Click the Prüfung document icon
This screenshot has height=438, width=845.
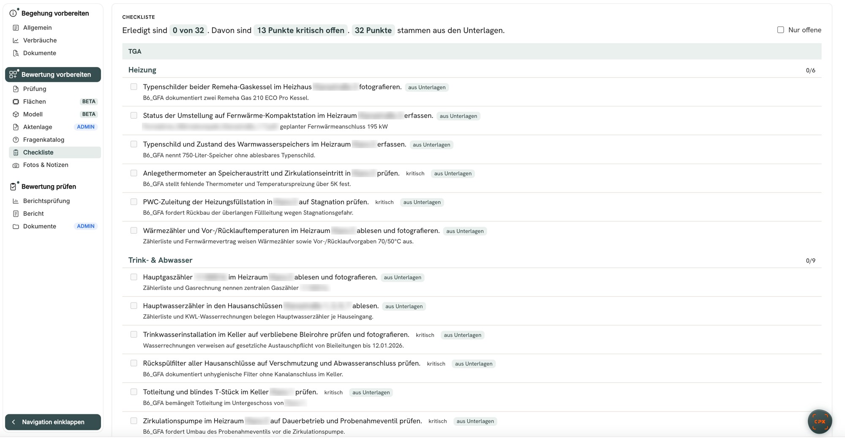point(16,89)
